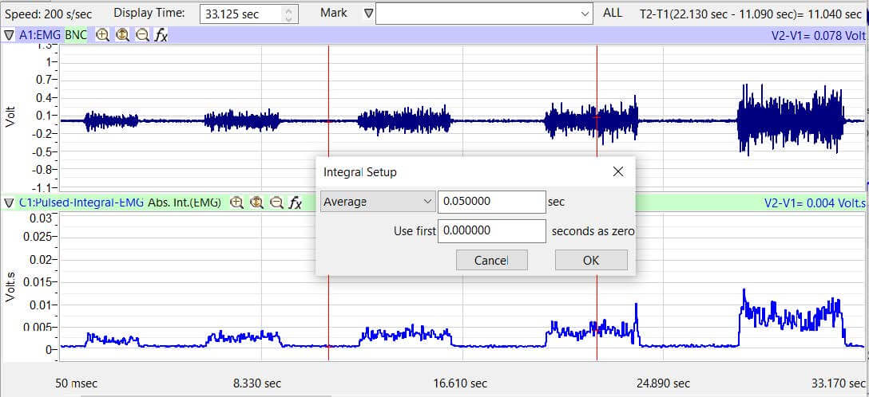Expand the mark comment combo box
Screen dimensions: 869x397
(585, 14)
